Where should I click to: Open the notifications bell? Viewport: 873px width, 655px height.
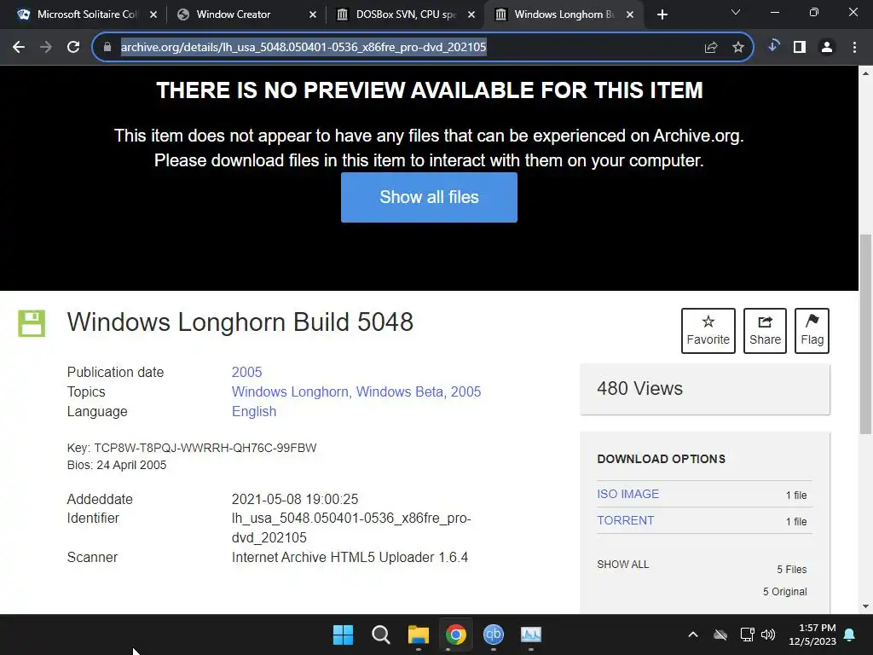click(850, 635)
